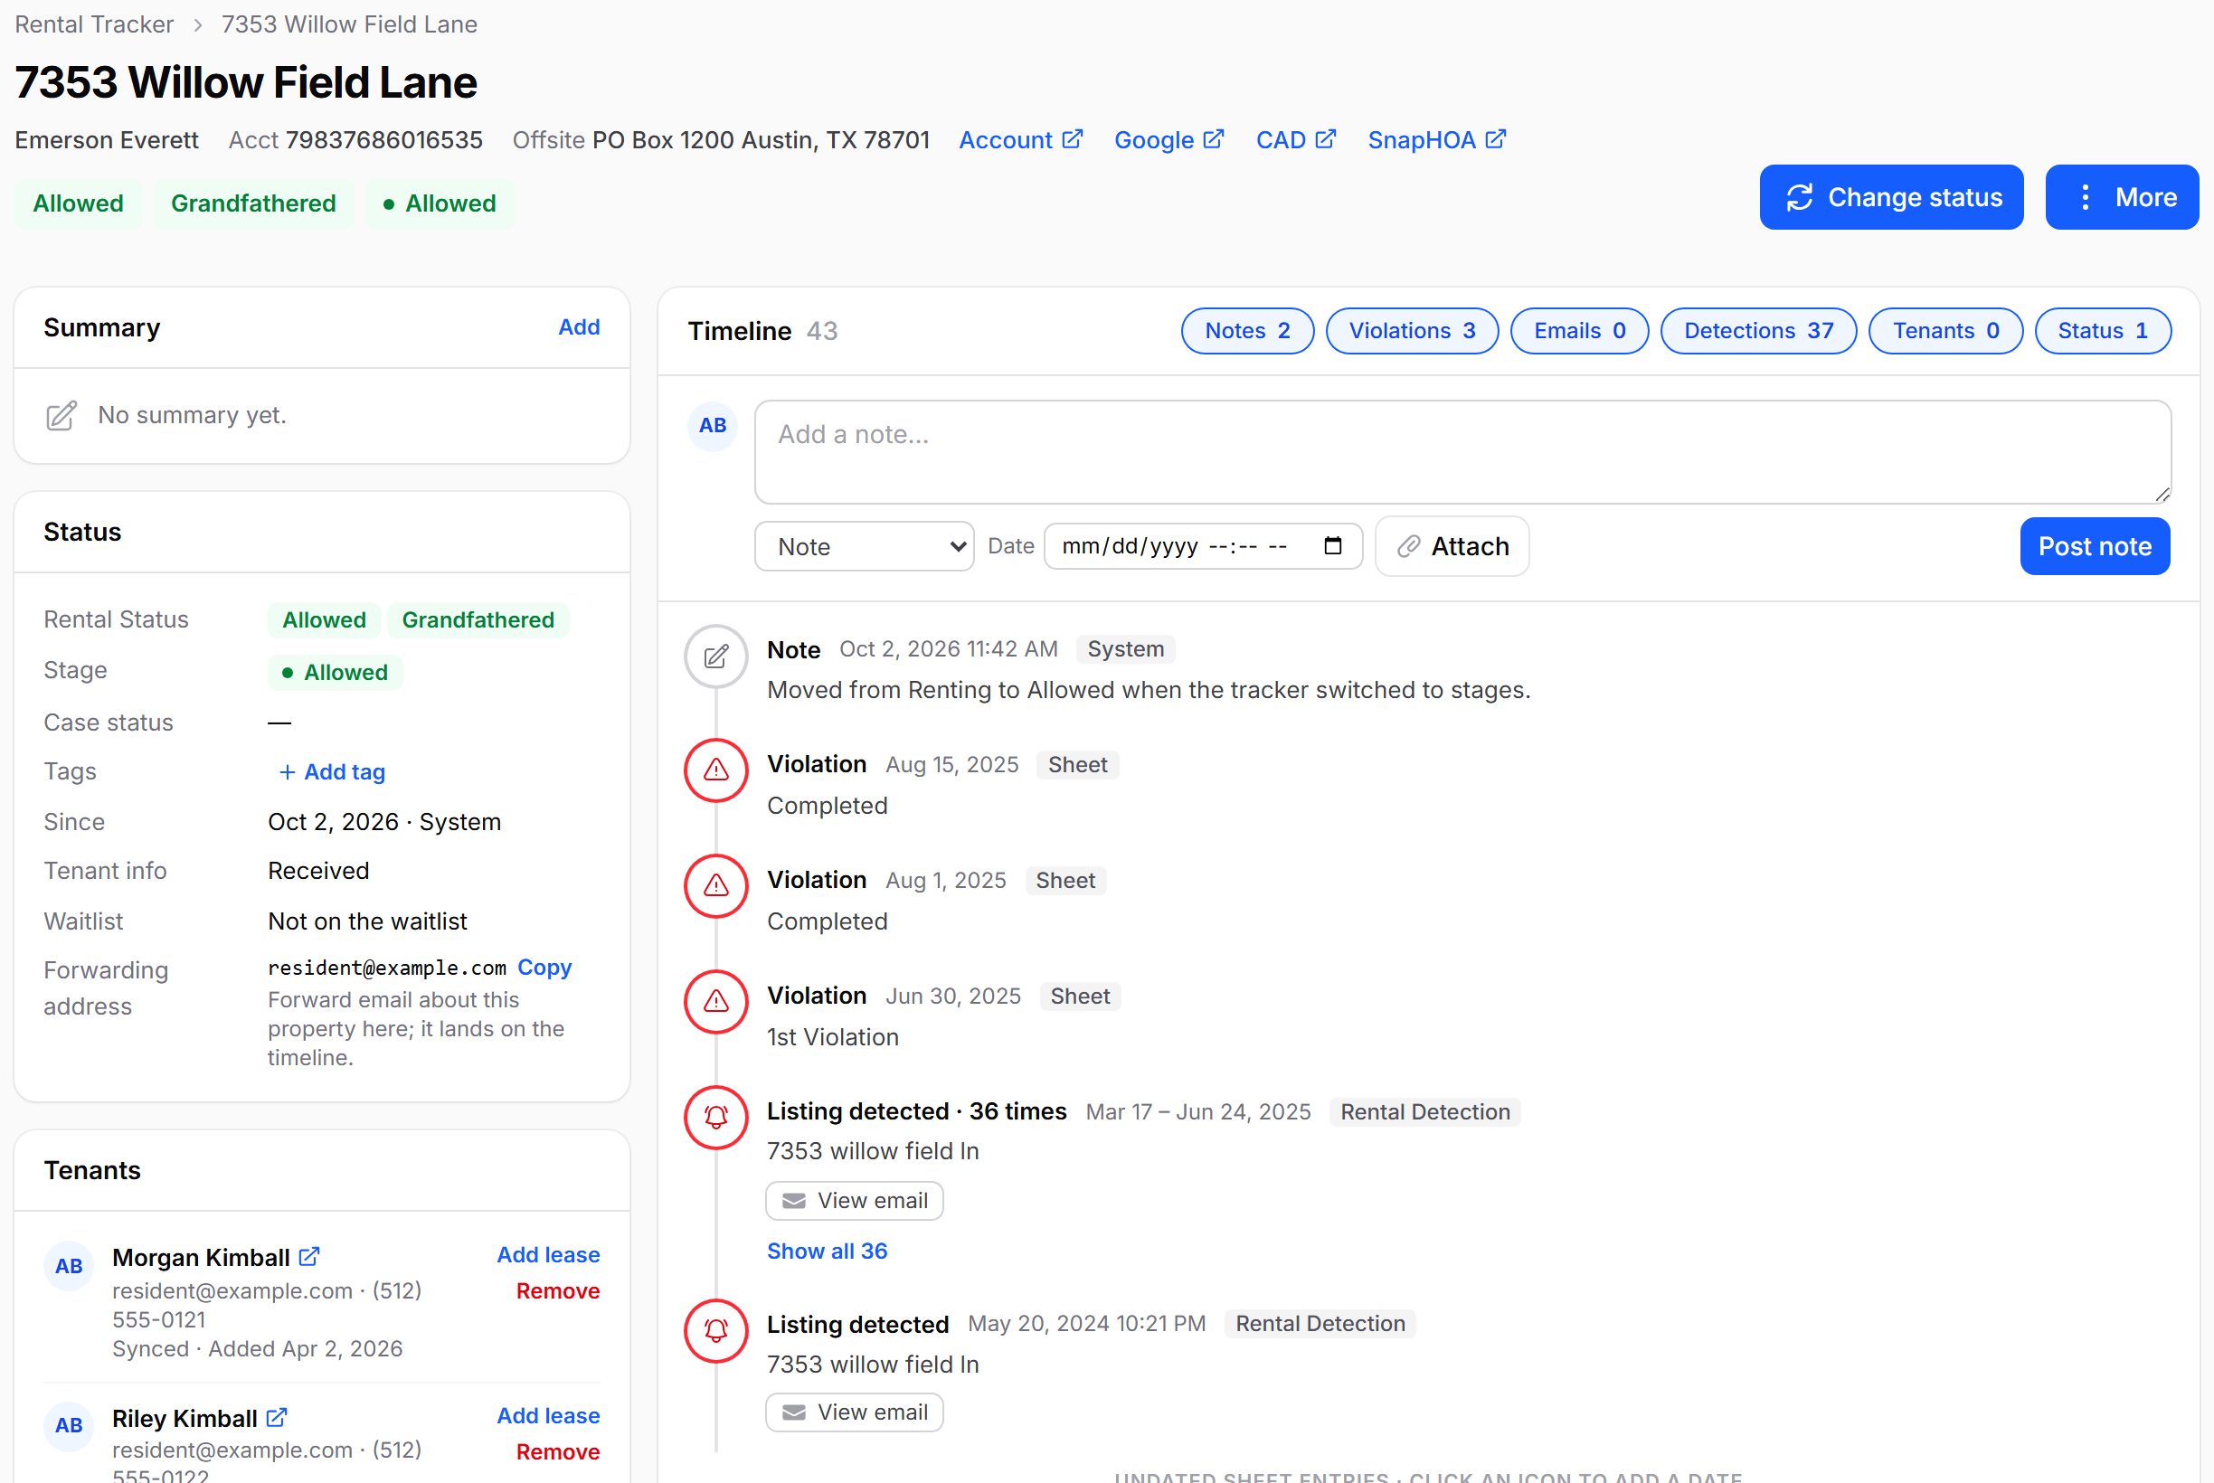Screen dimensions: 2214x1483
Task: Remove tenant Morgan Kimball
Action: point(557,1291)
